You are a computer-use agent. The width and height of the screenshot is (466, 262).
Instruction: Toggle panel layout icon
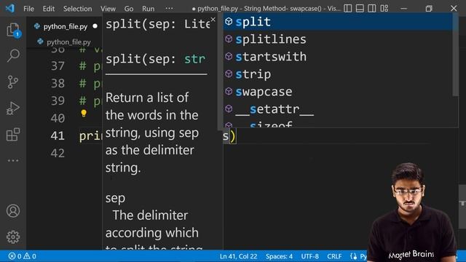click(x=360, y=8)
